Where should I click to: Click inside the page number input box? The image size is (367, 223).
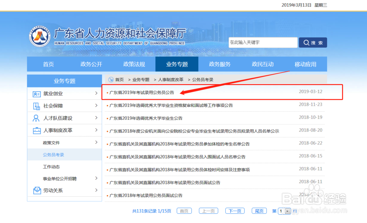click(281, 211)
